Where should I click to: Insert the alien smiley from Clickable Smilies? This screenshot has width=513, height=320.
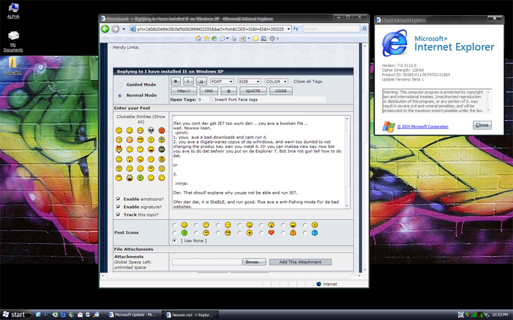point(151,131)
